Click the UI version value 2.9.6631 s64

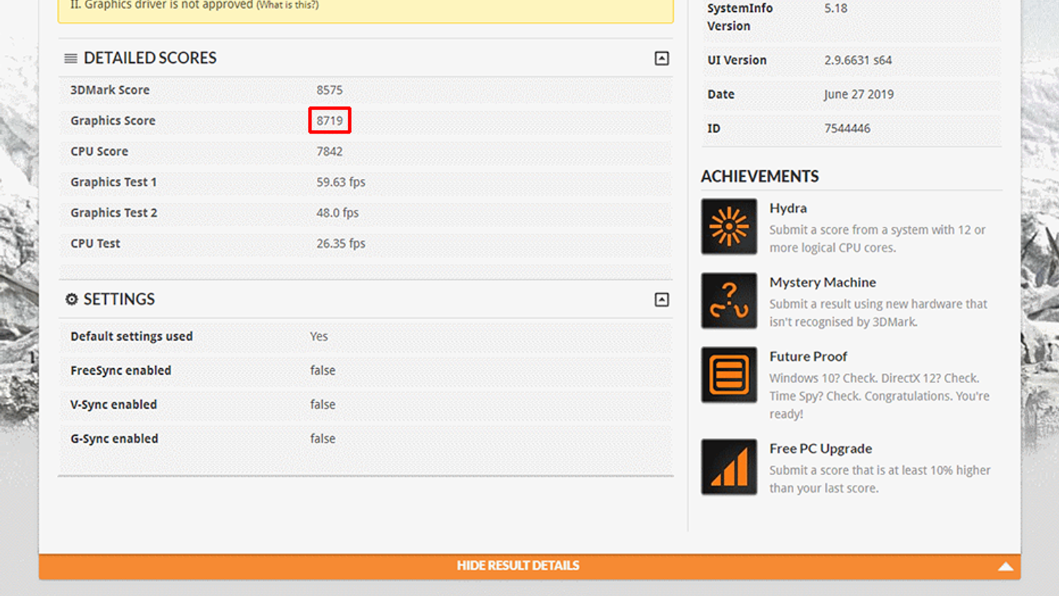tap(858, 60)
